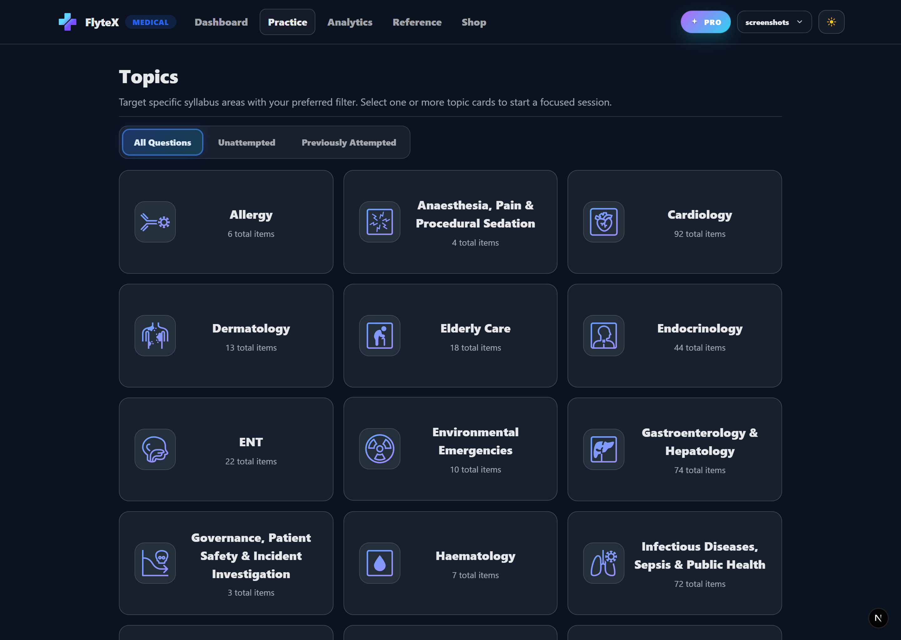Click the '92 total items' count
The image size is (901, 640).
coord(700,234)
